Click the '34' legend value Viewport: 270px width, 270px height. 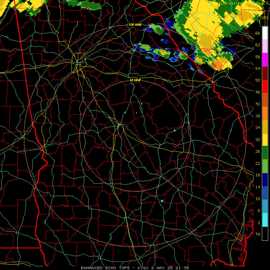(258, 127)
